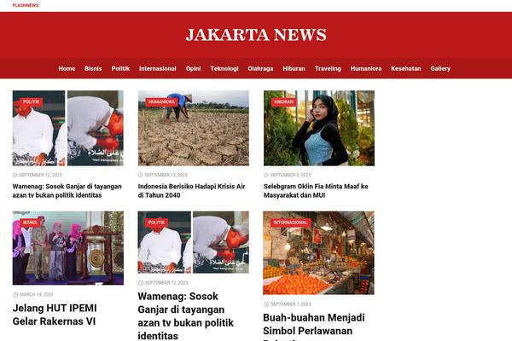
Task: Open the Gallery menu item
Action: pyautogui.click(x=440, y=68)
